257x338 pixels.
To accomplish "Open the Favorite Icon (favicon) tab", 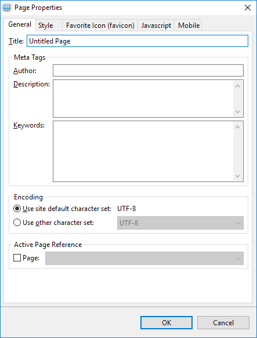I will tap(100, 26).
